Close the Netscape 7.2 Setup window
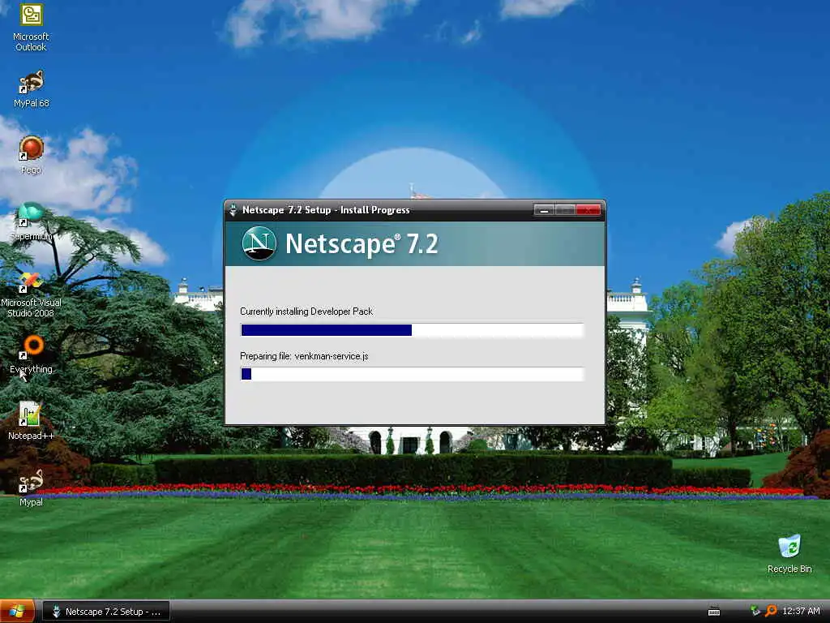The width and height of the screenshot is (830, 623). tap(588, 210)
